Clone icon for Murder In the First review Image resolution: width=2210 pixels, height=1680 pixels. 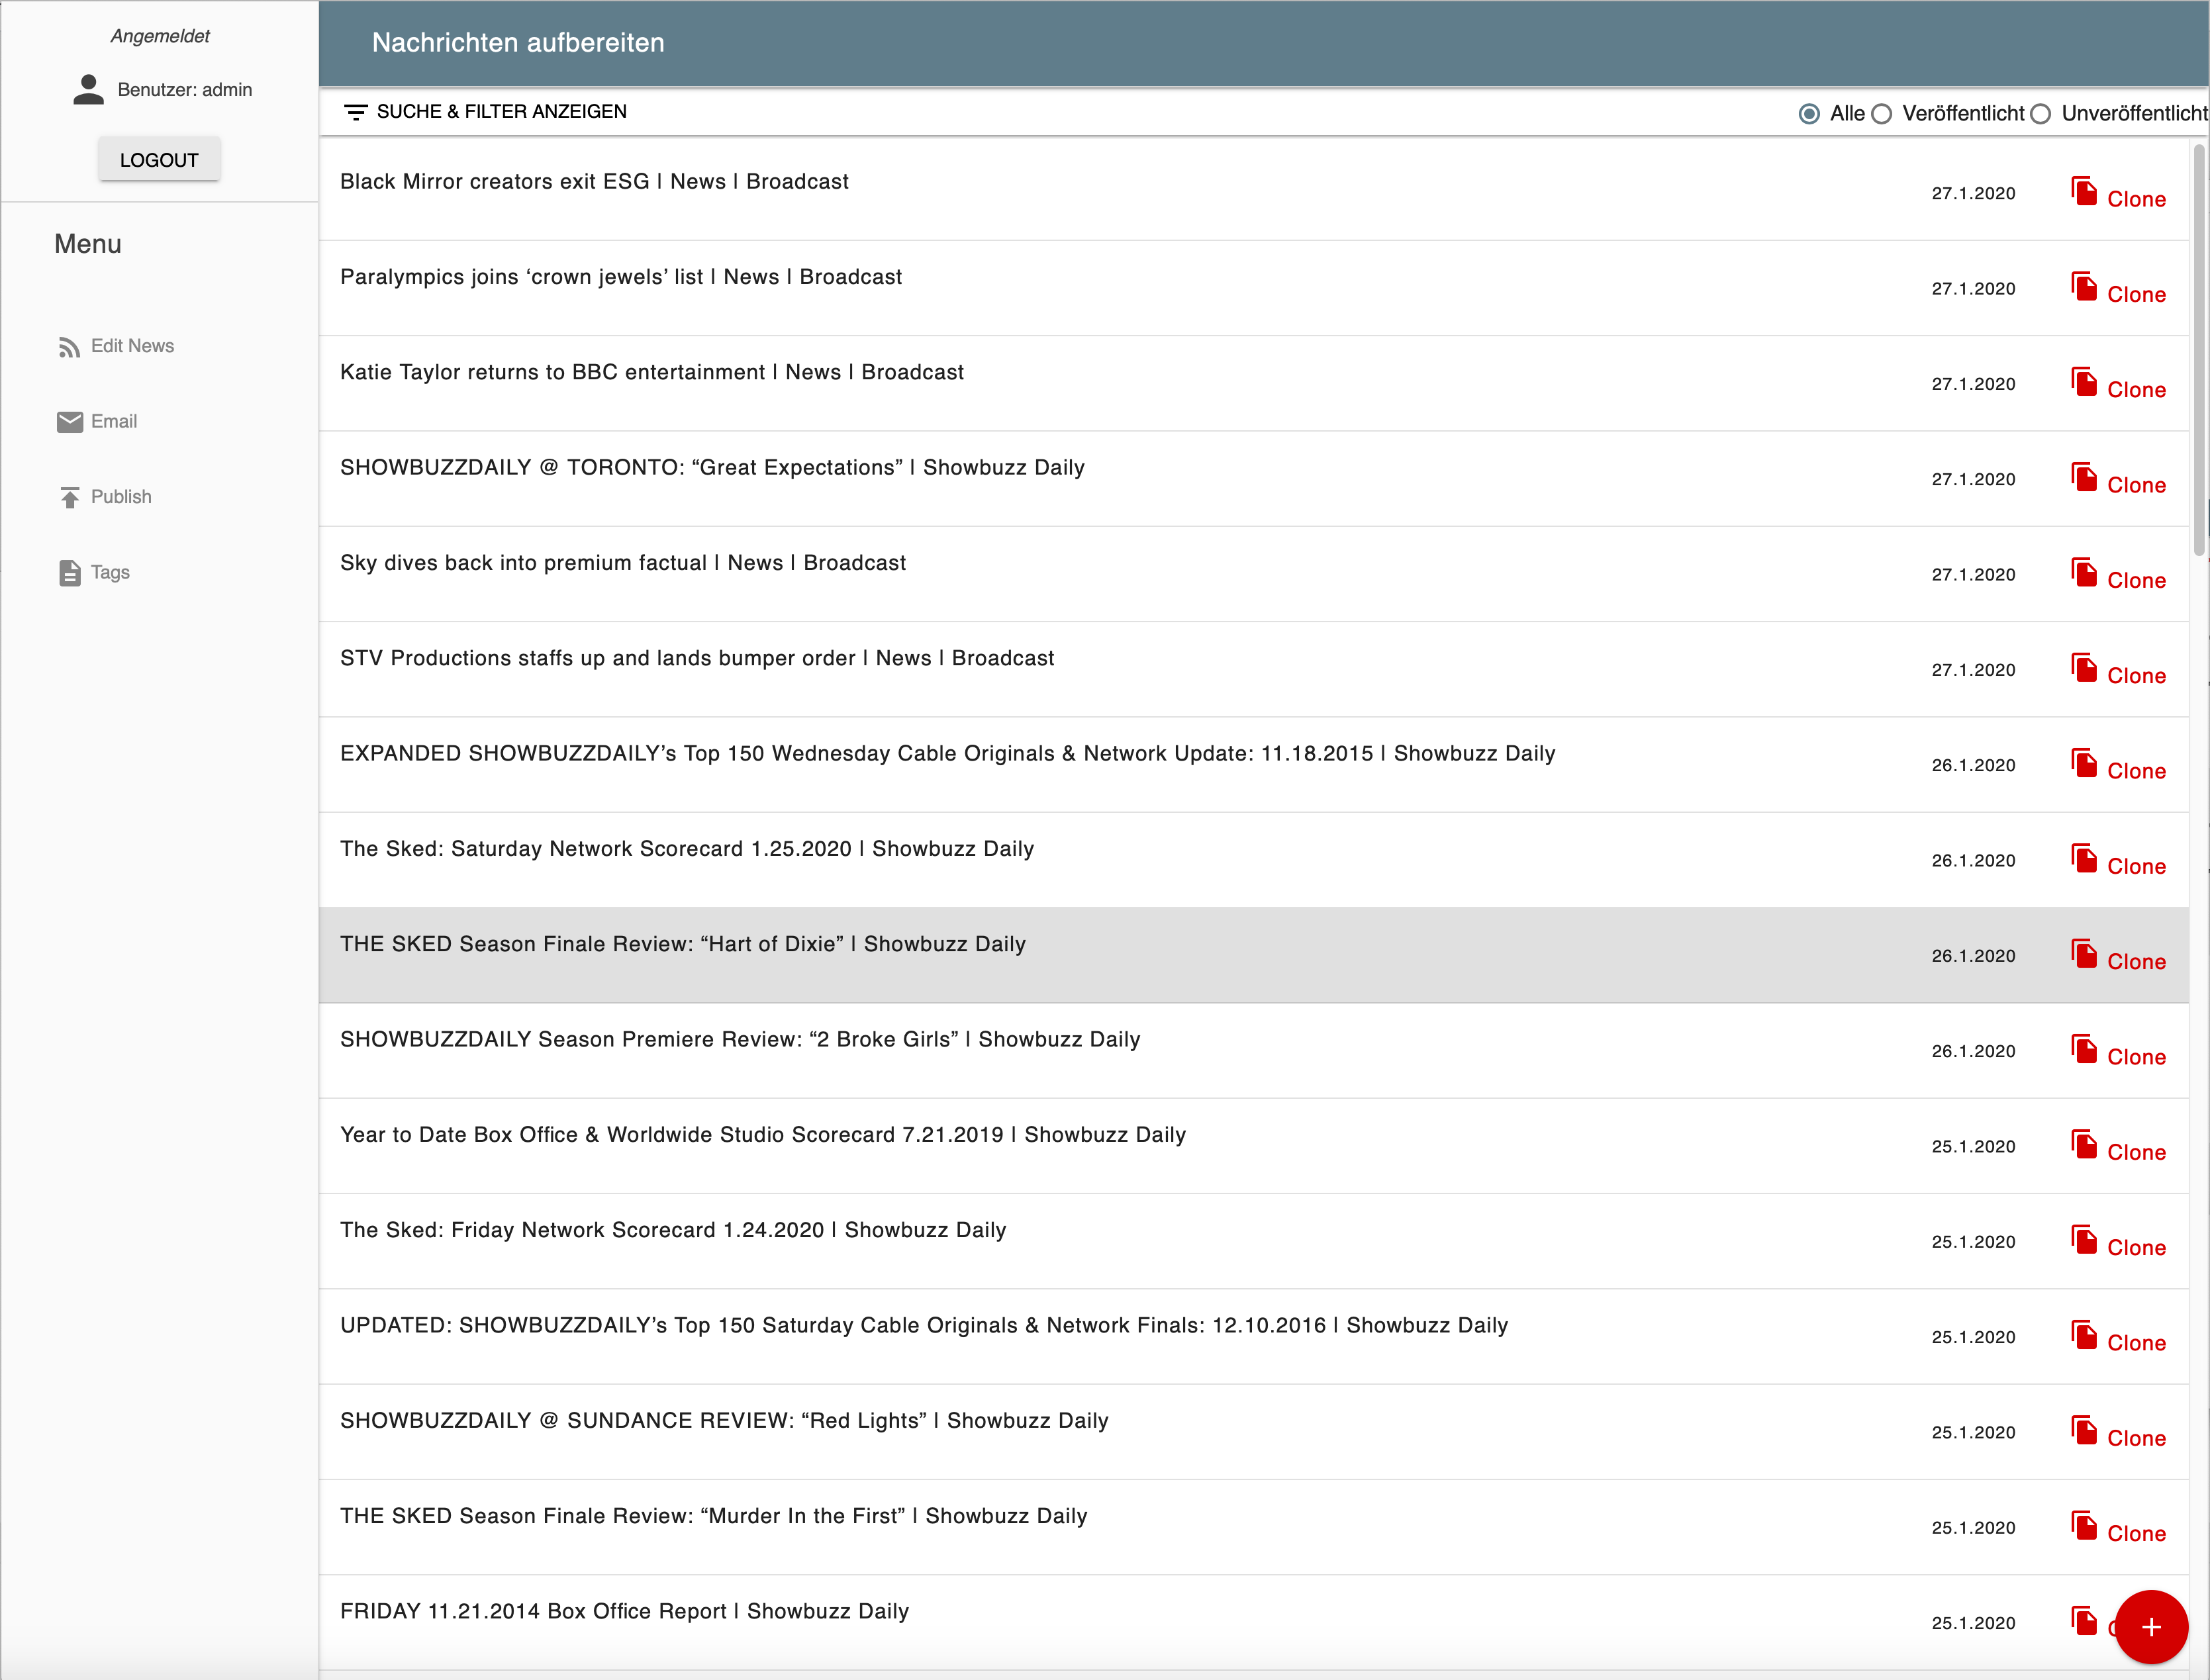[x=2084, y=1525]
